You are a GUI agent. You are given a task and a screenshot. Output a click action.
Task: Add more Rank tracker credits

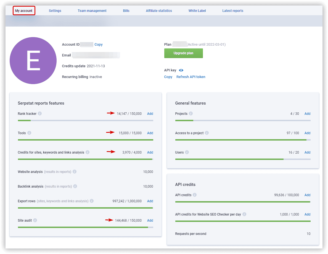pyautogui.click(x=150, y=114)
